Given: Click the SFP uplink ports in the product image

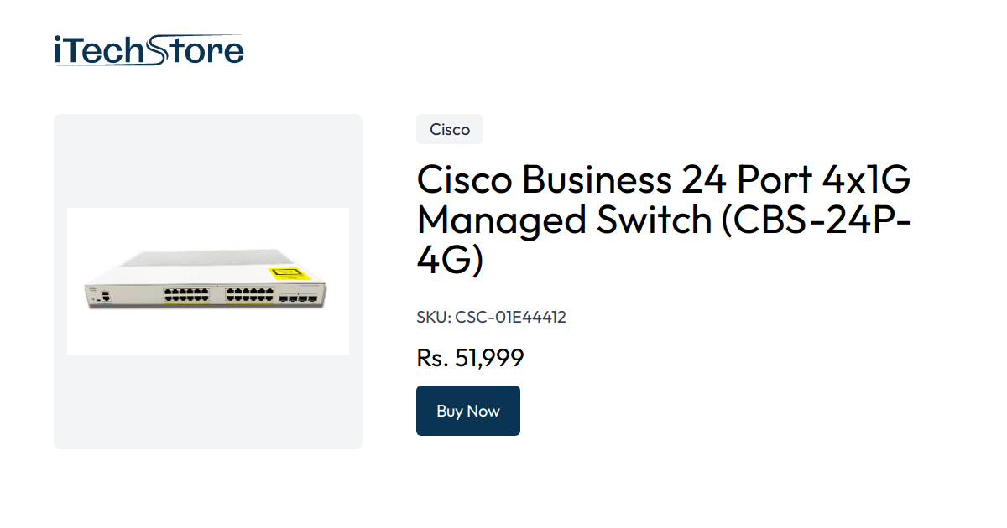Looking at the screenshot, I should [297, 298].
